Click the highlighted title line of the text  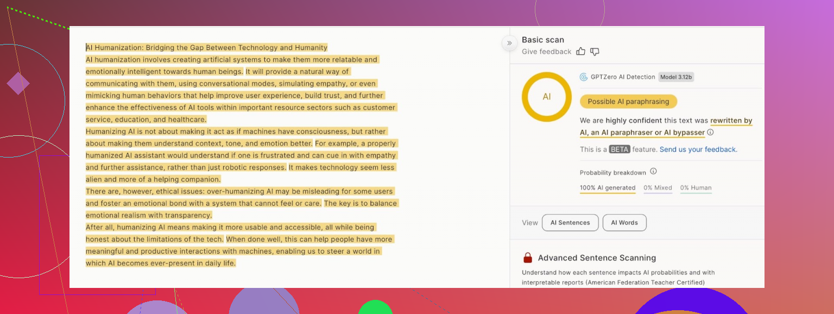pos(207,48)
